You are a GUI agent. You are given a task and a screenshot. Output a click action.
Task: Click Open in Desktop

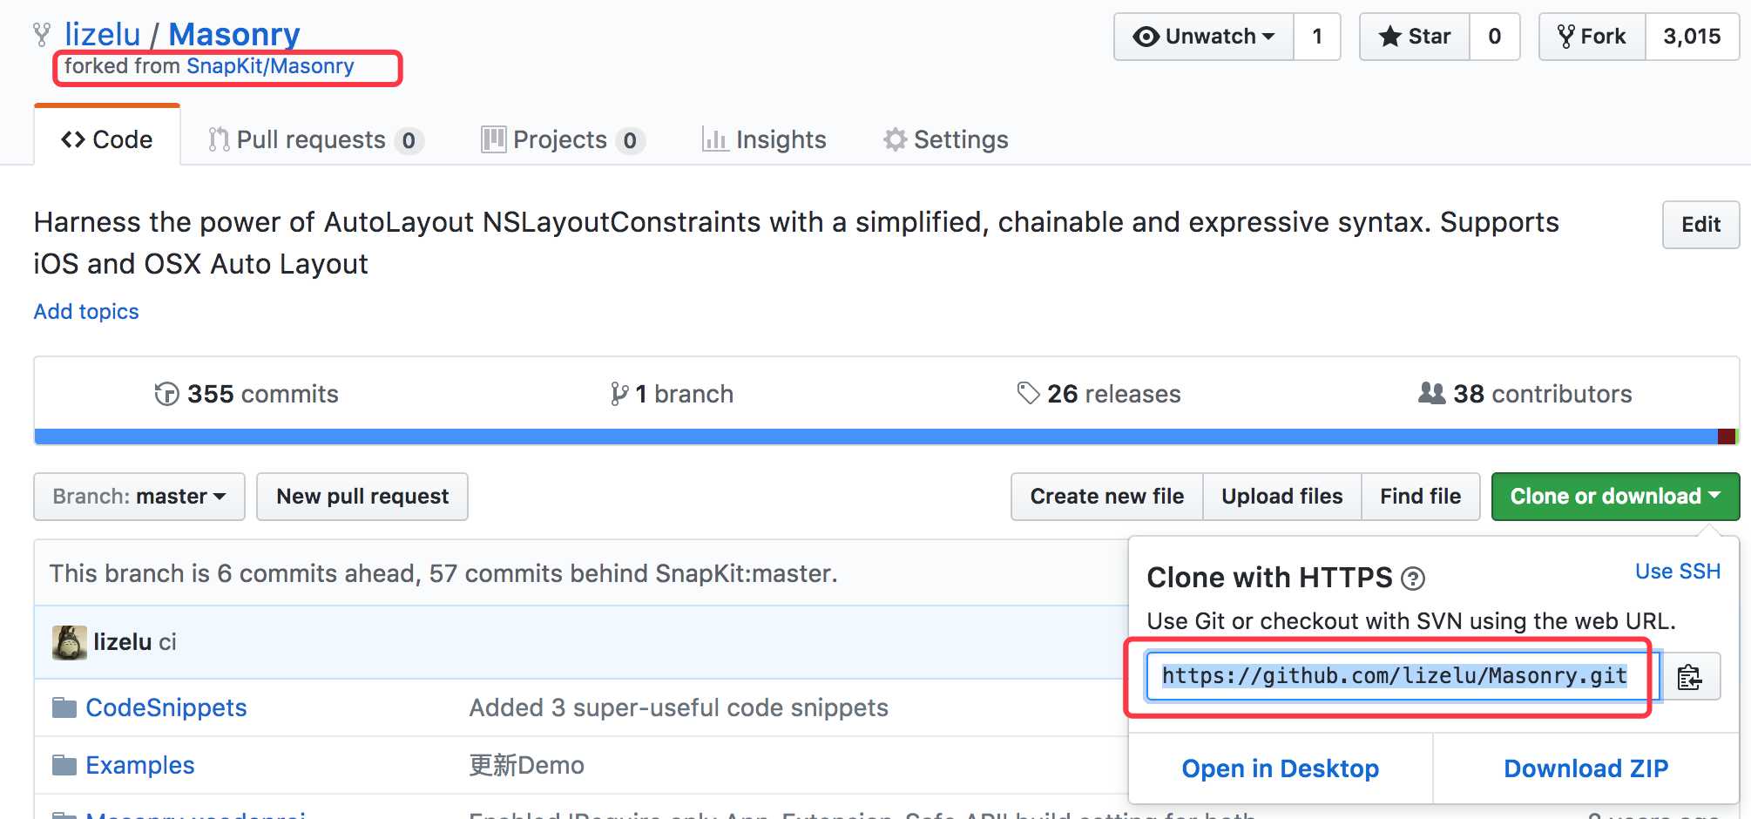coord(1280,768)
